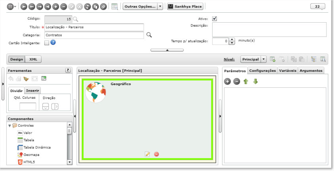Open the Argumentos tab

tap(311, 71)
